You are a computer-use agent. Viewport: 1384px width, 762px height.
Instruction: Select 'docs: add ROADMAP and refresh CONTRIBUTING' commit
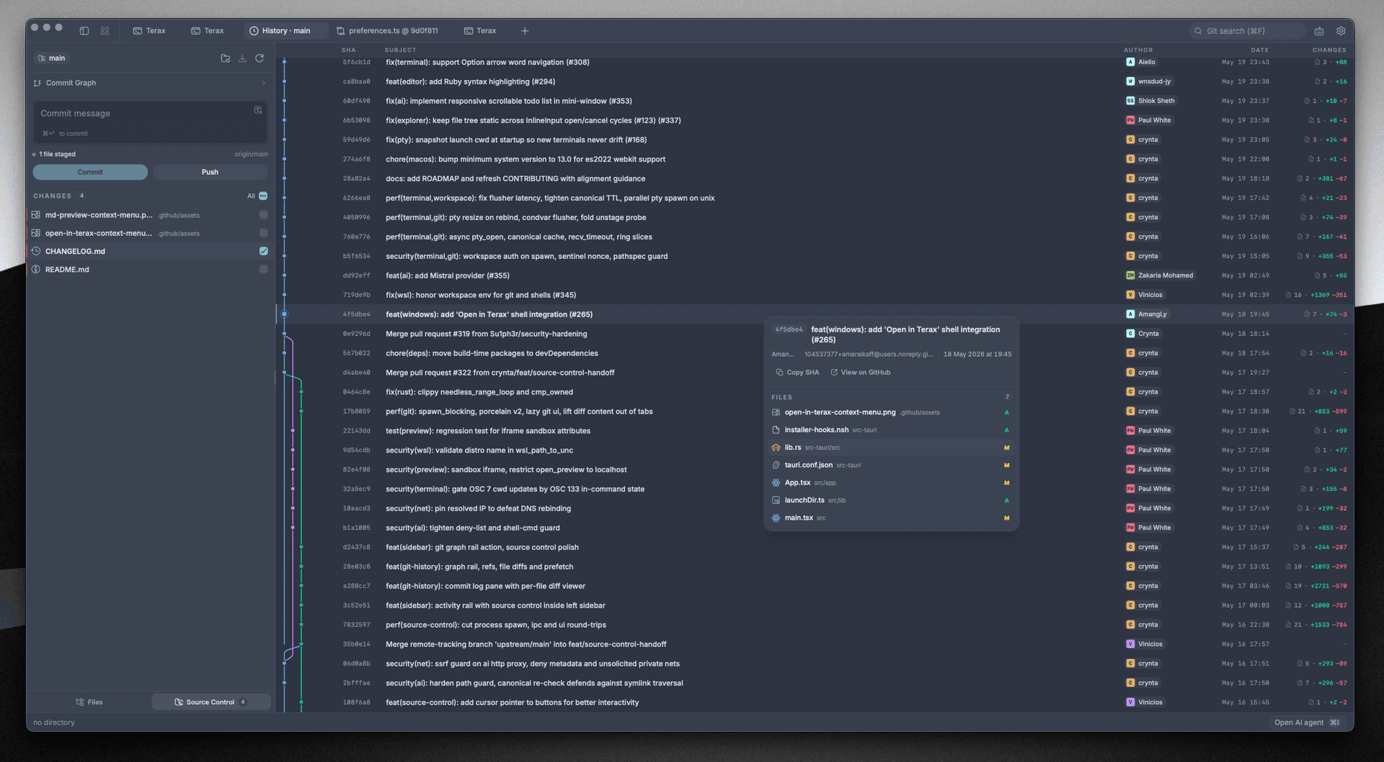tap(814, 179)
